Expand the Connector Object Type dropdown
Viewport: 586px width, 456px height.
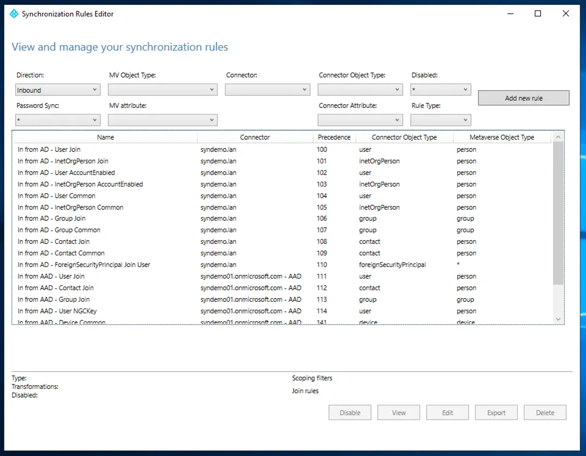pyautogui.click(x=360, y=90)
